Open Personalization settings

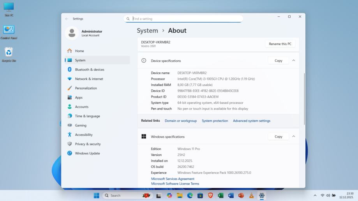click(x=86, y=88)
